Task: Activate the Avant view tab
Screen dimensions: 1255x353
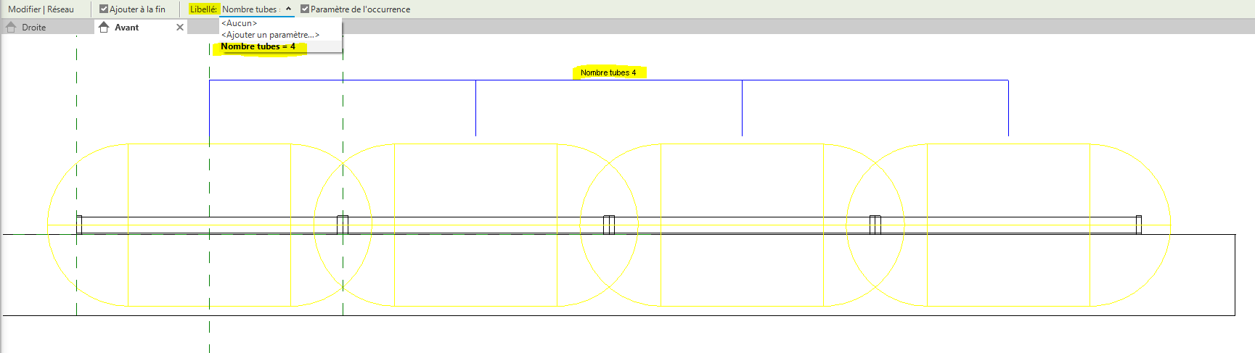Action: [x=126, y=28]
